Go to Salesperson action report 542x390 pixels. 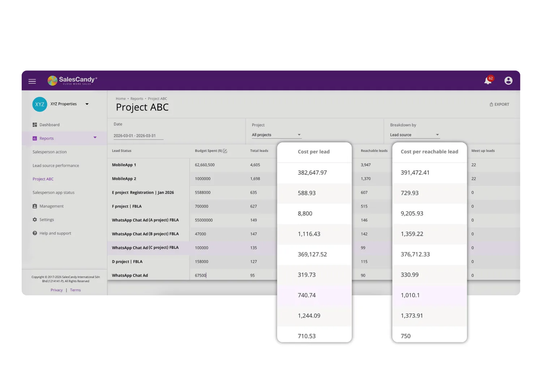(50, 152)
